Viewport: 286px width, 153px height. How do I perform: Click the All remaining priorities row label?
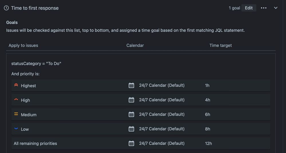pyautogui.click(x=35, y=143)
